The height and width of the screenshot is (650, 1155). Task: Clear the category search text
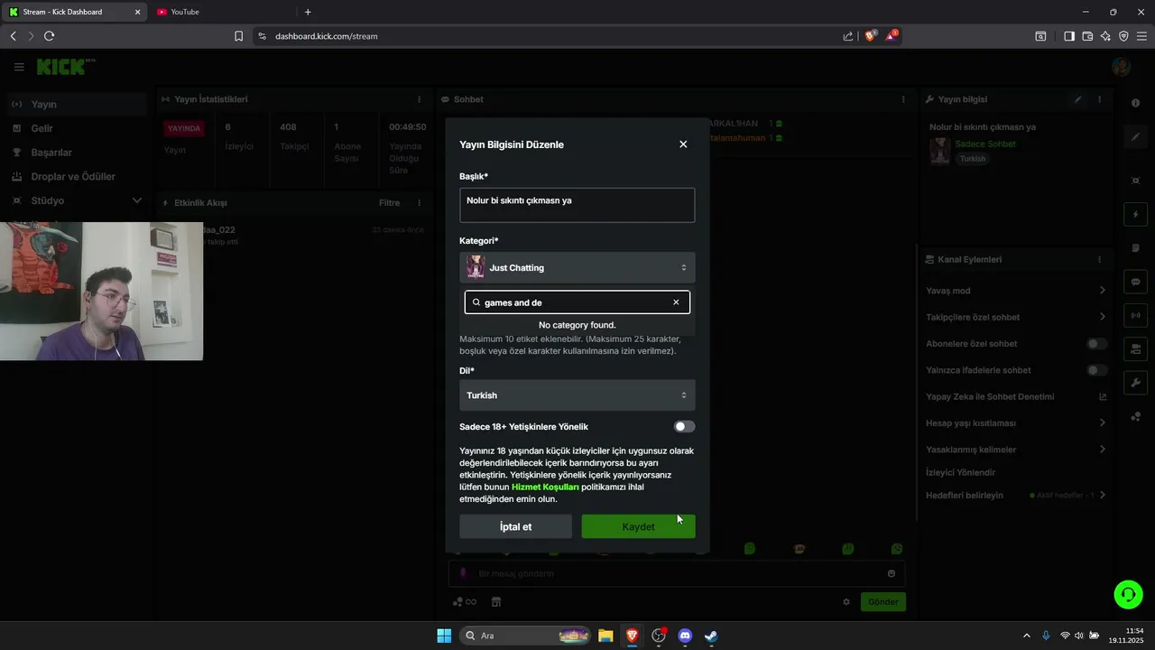[x=676, y=302]
